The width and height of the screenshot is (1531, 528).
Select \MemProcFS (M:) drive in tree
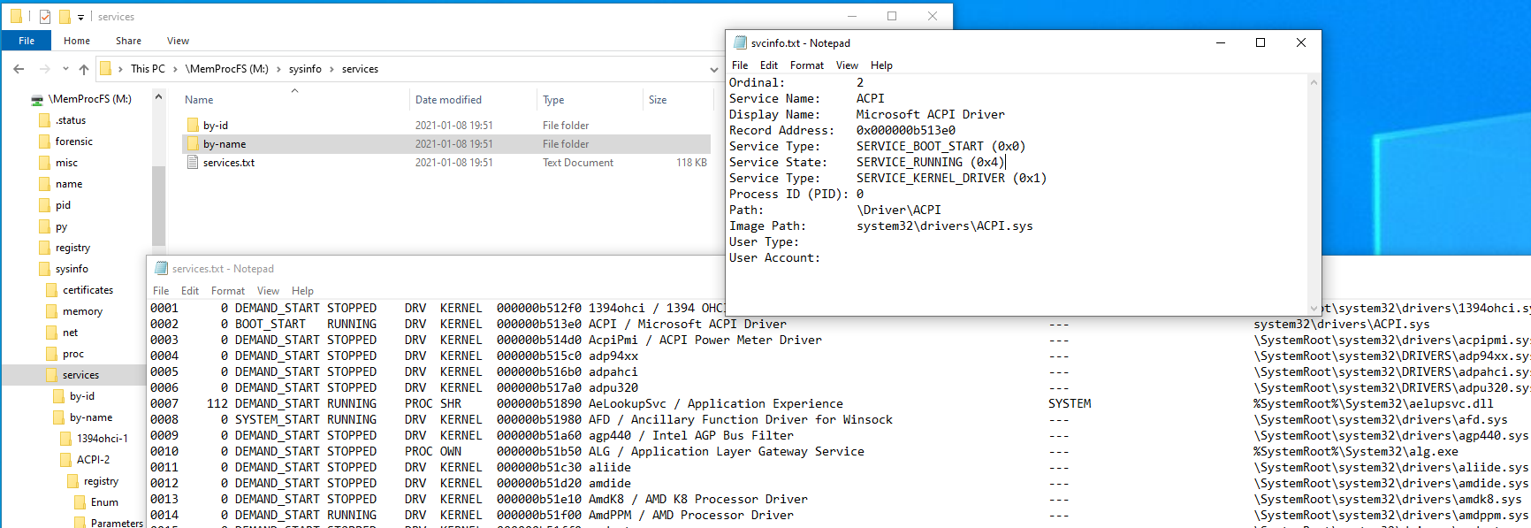[90, 99]
